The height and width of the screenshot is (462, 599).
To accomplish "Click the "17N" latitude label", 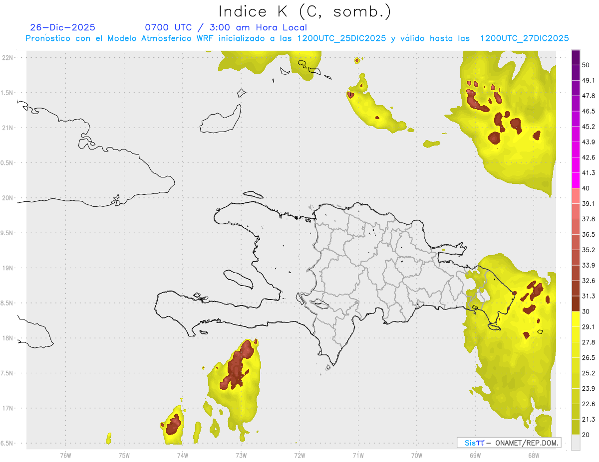I will (x=7, y=408).
